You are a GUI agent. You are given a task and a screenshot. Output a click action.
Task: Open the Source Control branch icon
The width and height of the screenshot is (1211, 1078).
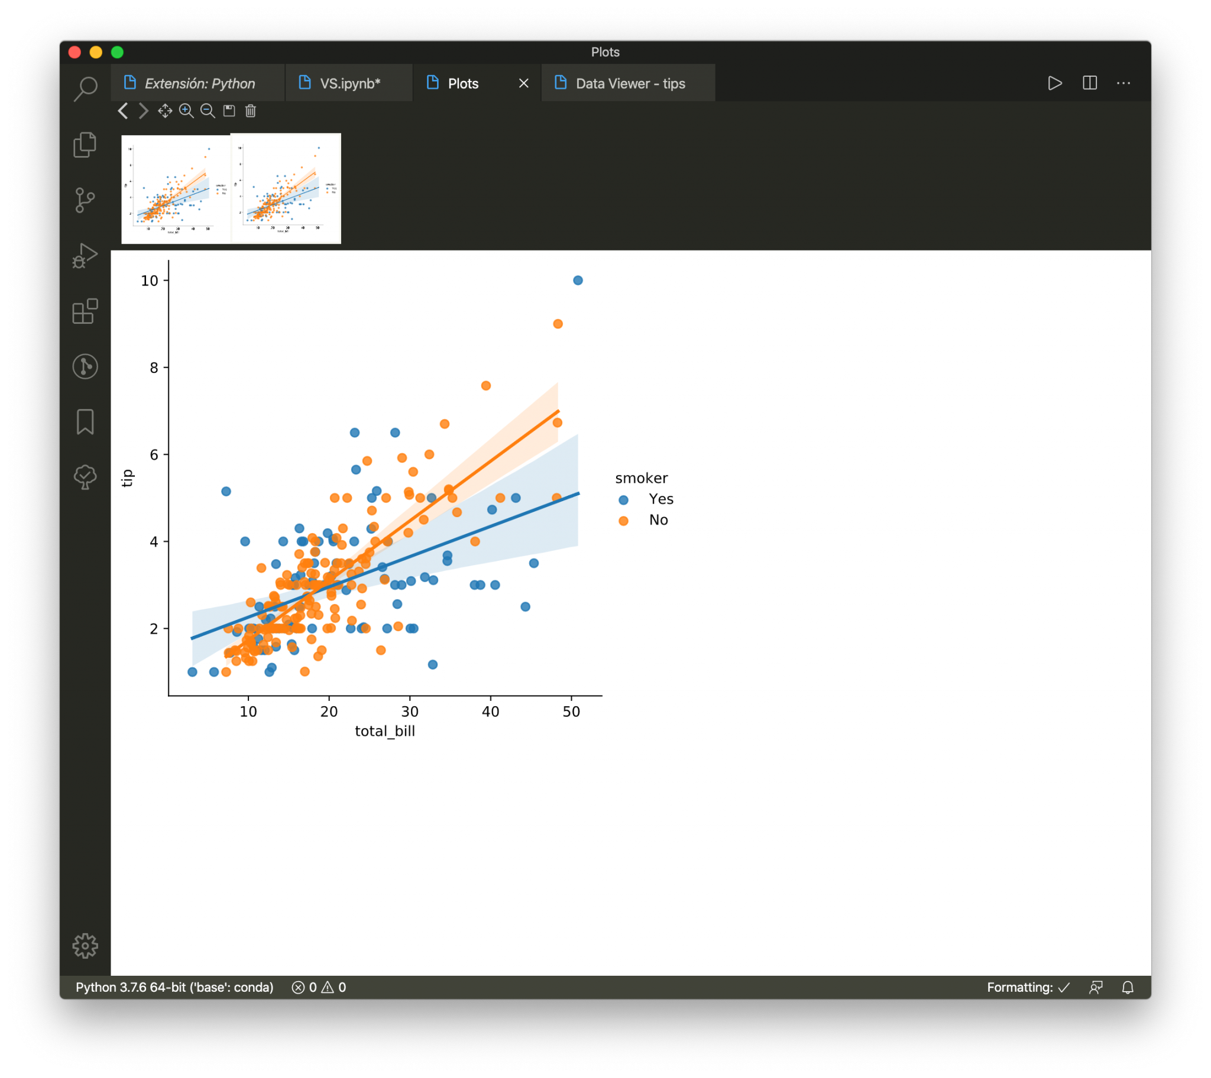coord(85,200)
